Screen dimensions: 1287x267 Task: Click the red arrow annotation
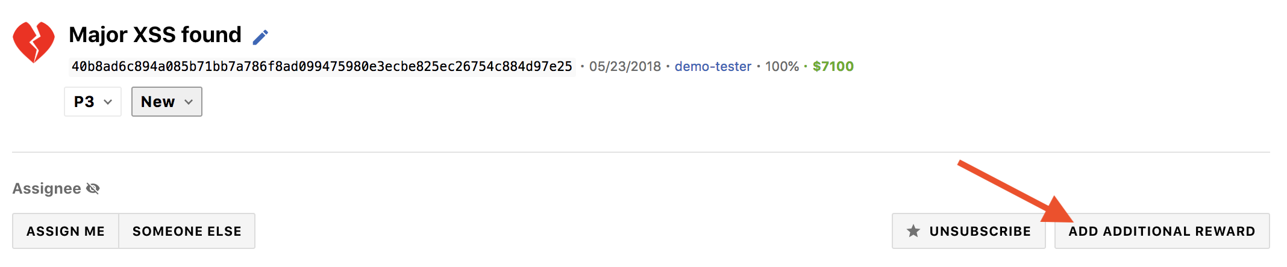pyautogui.click(x=1016, y=191)
